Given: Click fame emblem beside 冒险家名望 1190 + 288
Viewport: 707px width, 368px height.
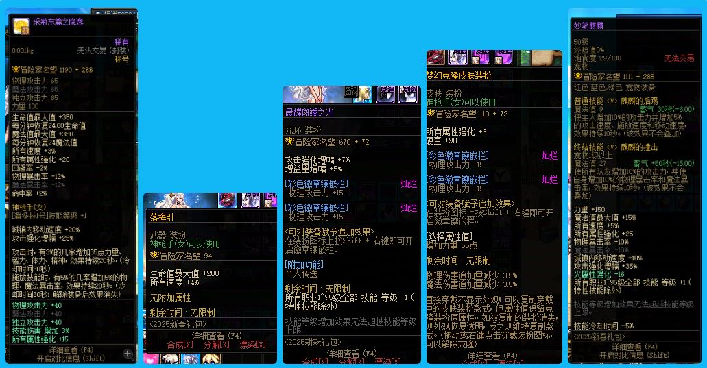Looking at the screenshot, I should [x=16, y=69].
